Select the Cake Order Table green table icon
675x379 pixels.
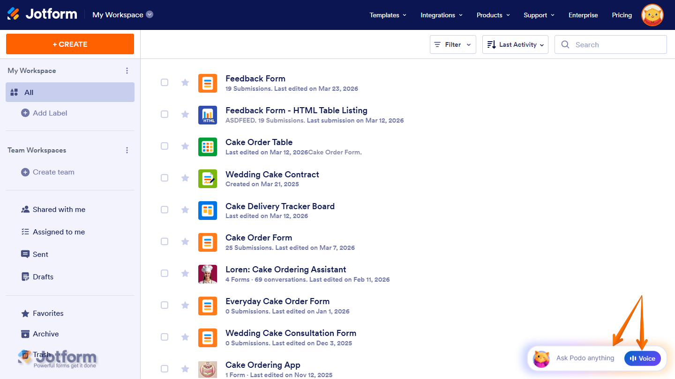click(x=208, y=146)
